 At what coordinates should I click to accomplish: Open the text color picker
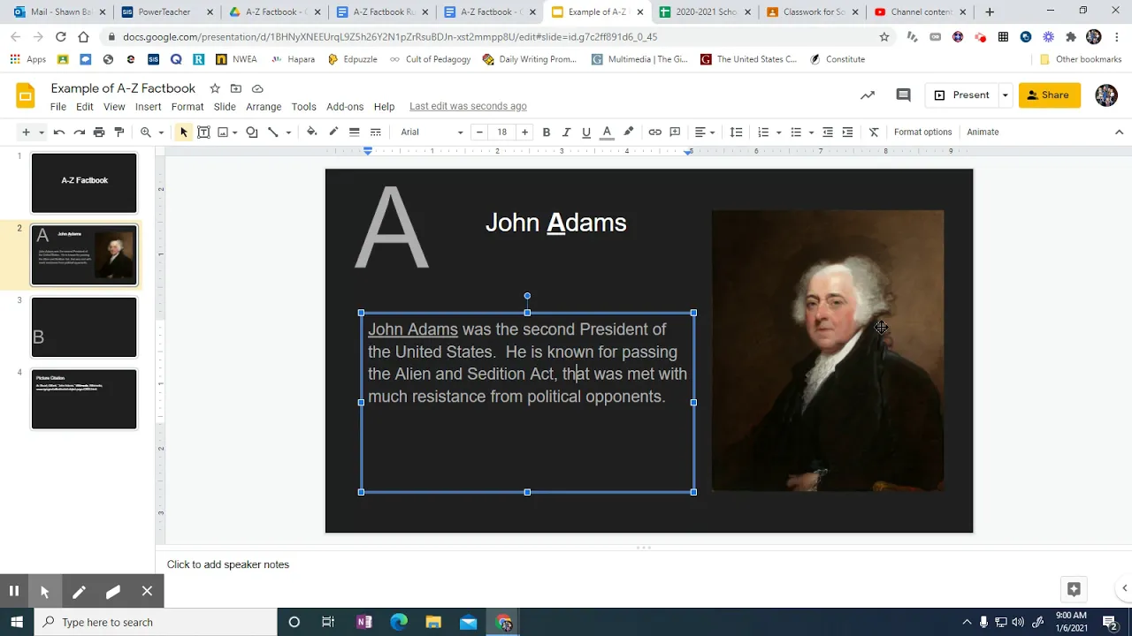tap(607, 132)
